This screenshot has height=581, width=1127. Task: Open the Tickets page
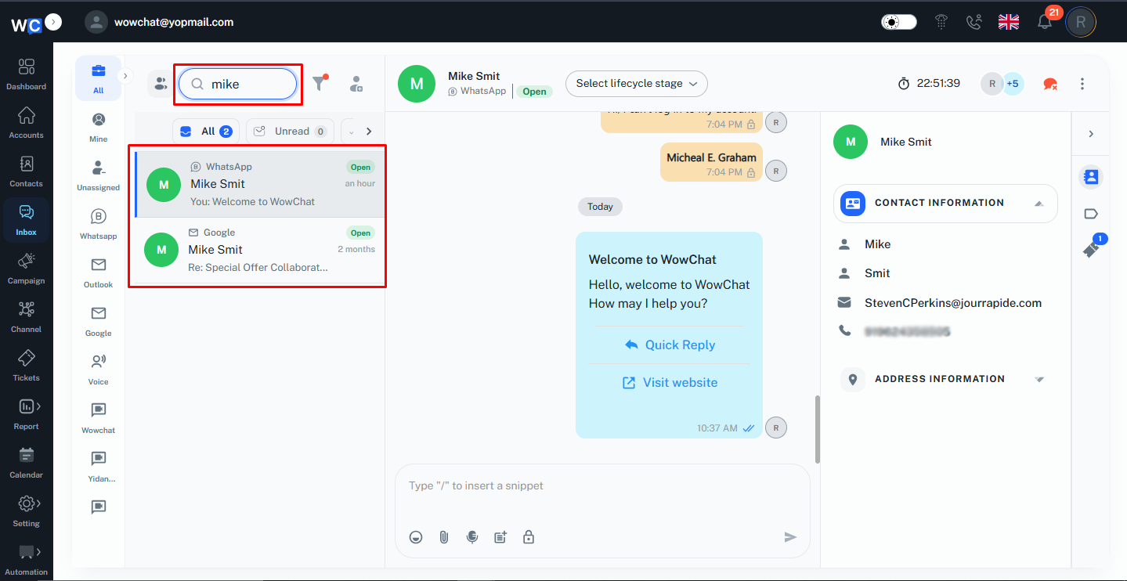[x=27, y=366]
